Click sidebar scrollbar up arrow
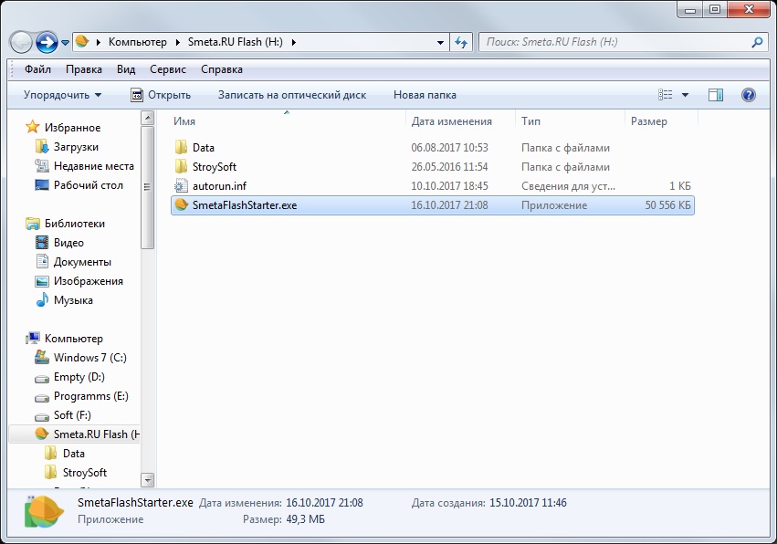The height and width of the screenshot is (544, 777). pyautogui.click(x=147, y=118)
